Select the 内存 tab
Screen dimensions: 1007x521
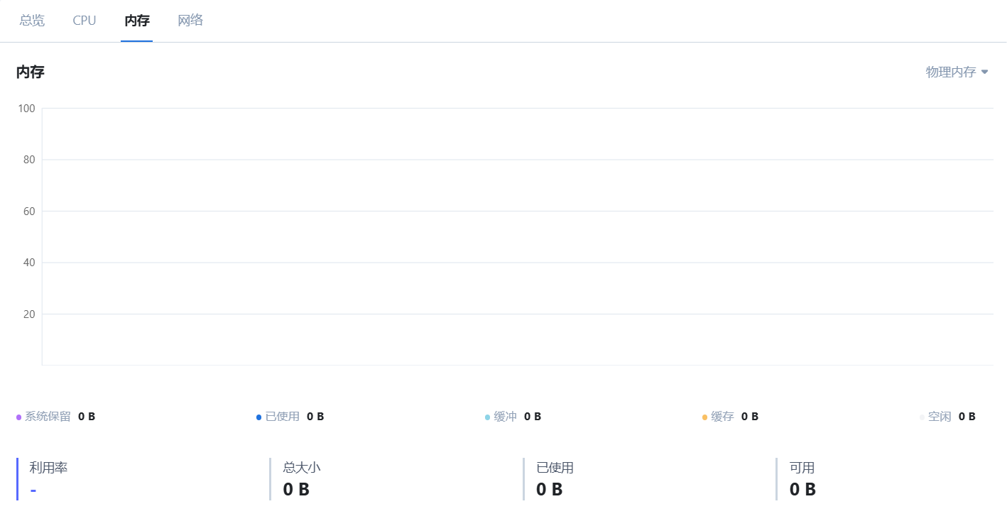(x=137, y=21)
